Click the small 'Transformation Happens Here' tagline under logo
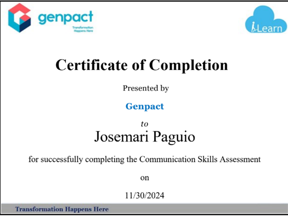 pyautogui.click(x=83, y=30)
